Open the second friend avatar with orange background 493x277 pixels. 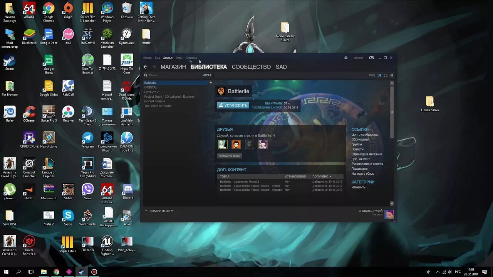pos(236,144)
